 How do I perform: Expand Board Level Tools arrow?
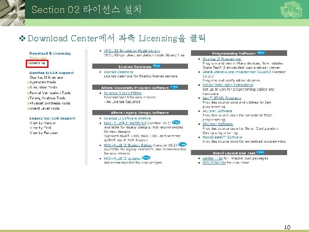click(28, 108)
